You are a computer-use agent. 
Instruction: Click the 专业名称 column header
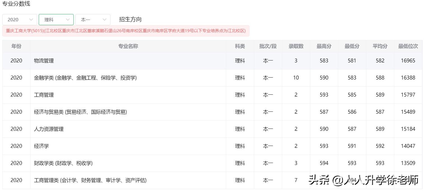128,46
